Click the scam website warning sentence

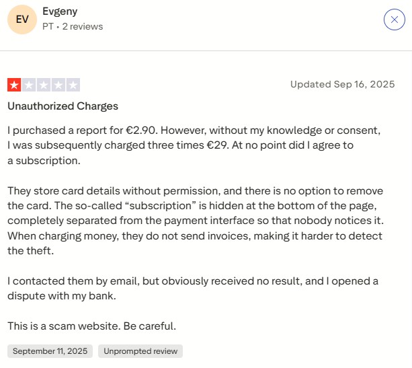tap(91, 326)
